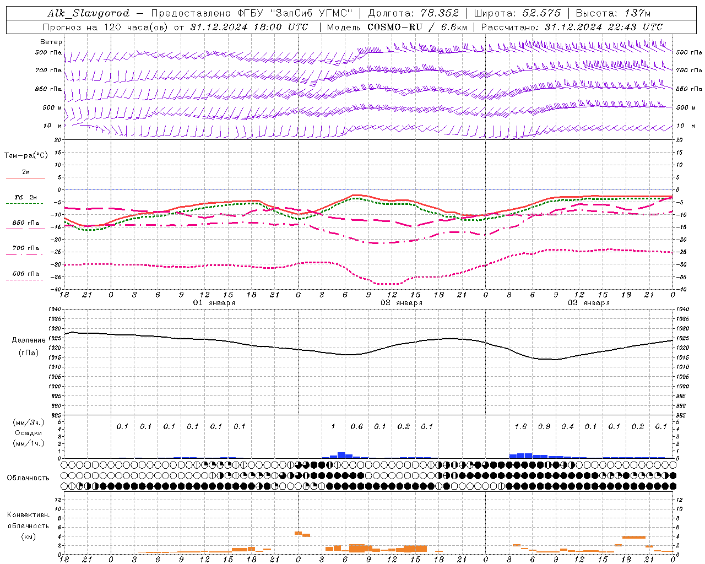Viewport: 705px width, 564px height.
Task: Click the 3-hour precipitation value 1
Action: (333, 426)
